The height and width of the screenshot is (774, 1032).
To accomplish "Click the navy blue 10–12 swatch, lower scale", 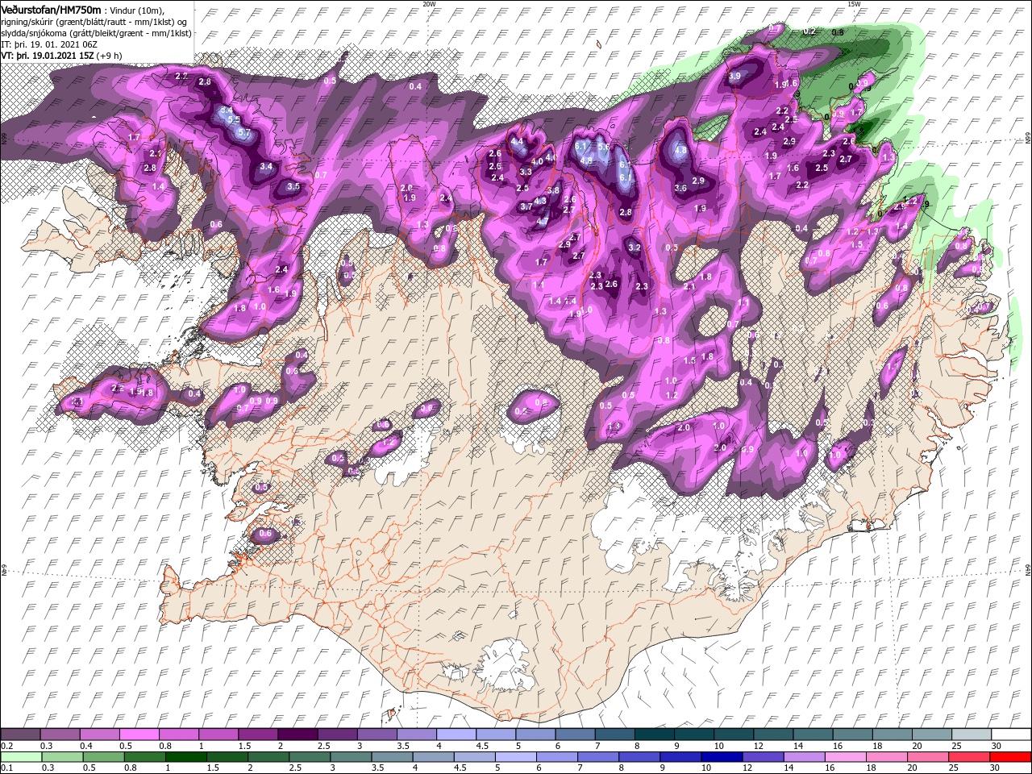I will tap(722, 756).
